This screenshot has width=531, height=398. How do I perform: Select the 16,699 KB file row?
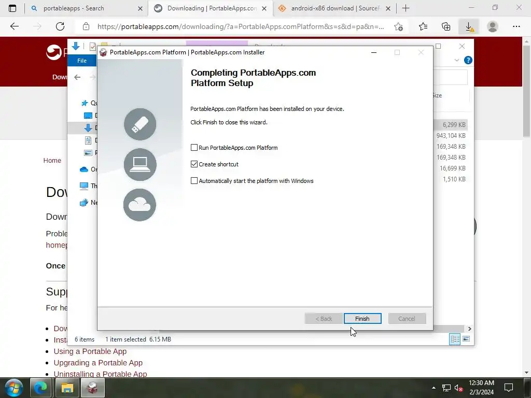(451, 168)
